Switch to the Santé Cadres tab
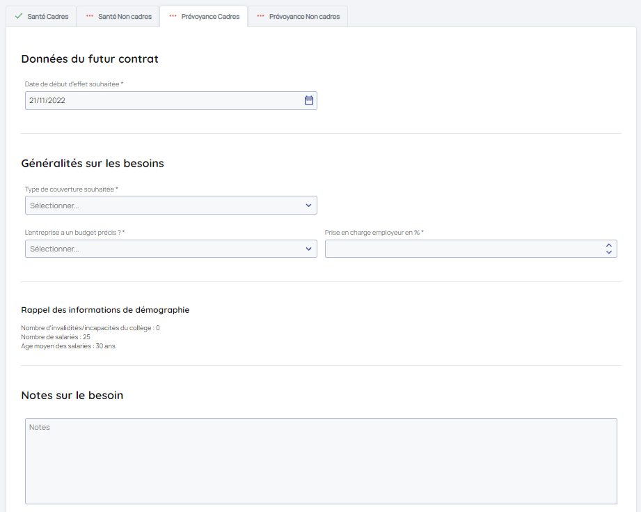 click(x=47, y=17)
